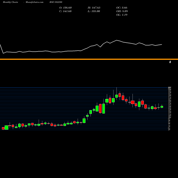Image resolution: width=178 pixels, height=178 pixels.
Task: Click the MunafaSutra.com label
Action: click(35, 2)
